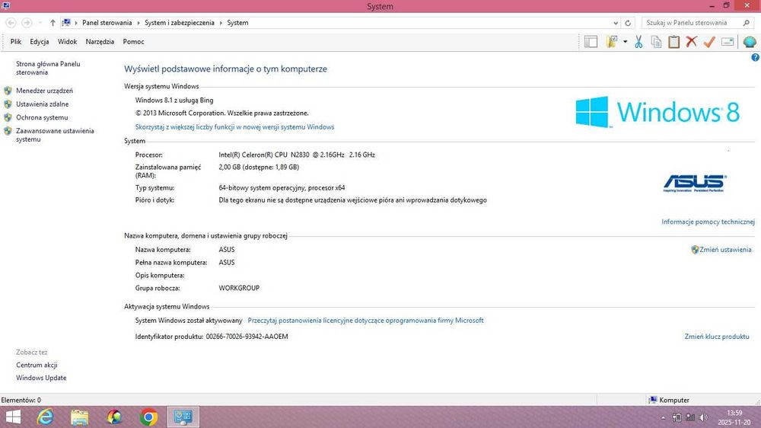Click the Properties card toolbar icon
The width and height of the screenshot is (761, 428).
(727, 42)
